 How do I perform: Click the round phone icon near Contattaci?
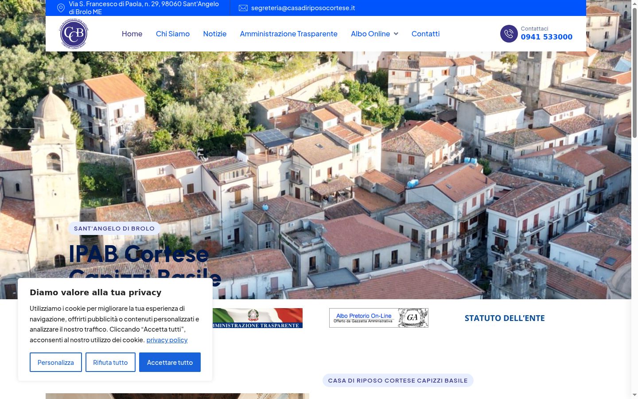point(509,34)
